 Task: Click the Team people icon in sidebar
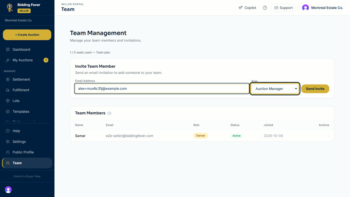pos(8,163)
